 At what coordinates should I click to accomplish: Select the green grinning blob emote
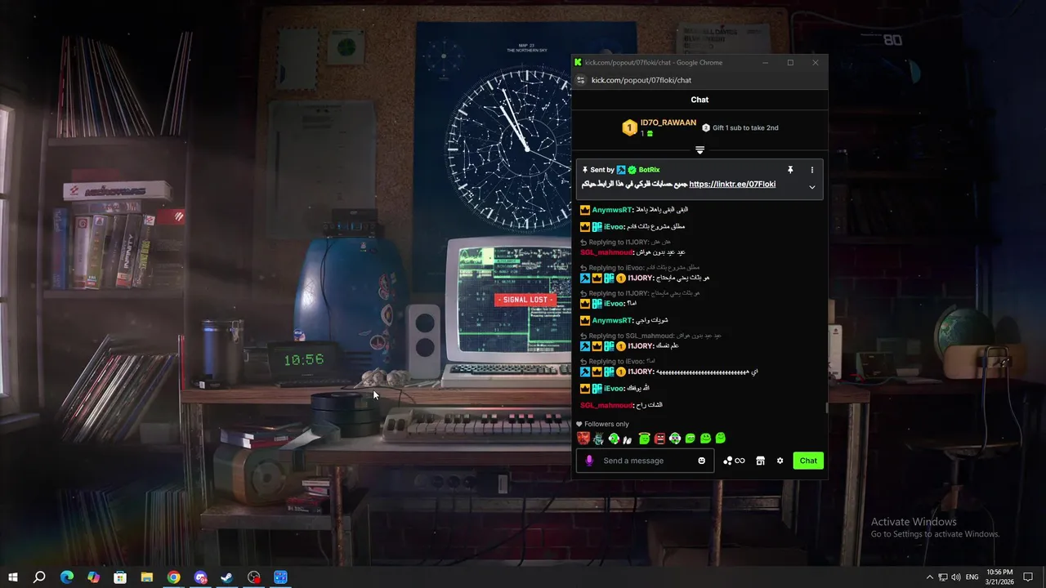point(691,439)
